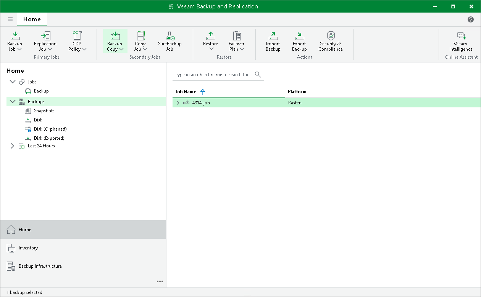Viewport: 481px width, 297px height.
Task: Open Veeam Intelligence assistant
Action: point(461,41)
